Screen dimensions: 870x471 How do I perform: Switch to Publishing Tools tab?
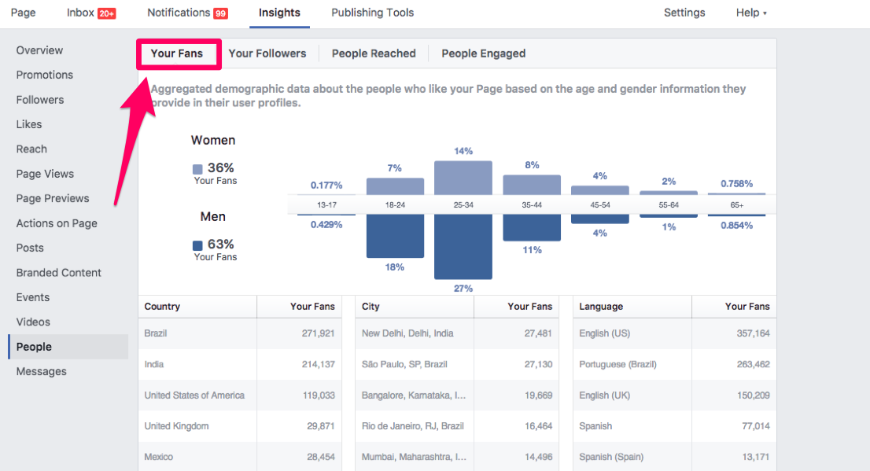pos(372,13)
